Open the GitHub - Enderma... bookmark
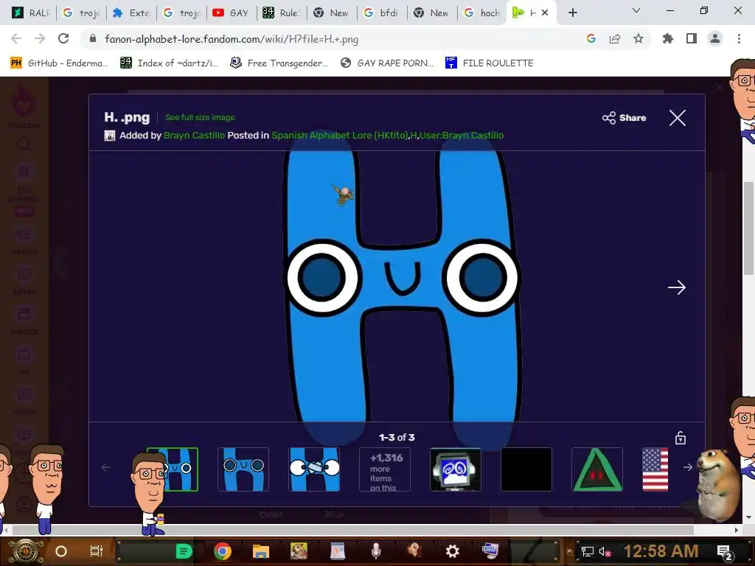755x566 pixels. click(59, 63)
